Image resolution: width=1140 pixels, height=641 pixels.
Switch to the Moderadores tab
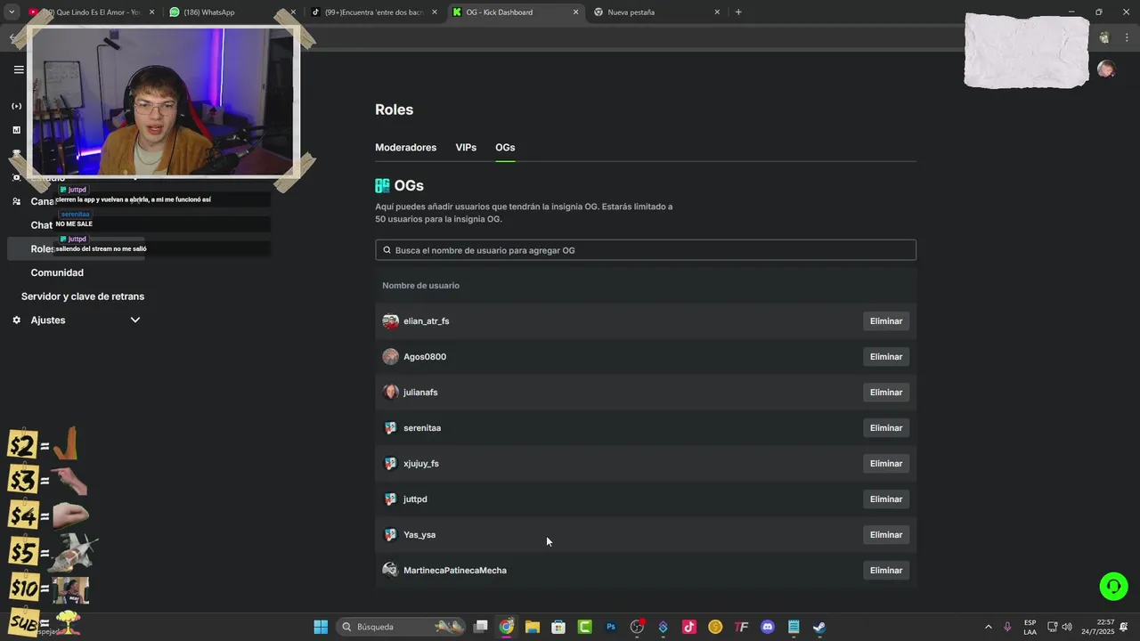coord(405,148)
